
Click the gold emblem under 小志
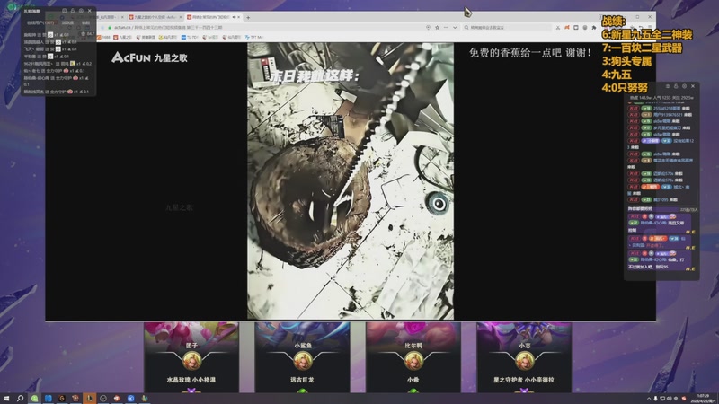tap(525, 361)
